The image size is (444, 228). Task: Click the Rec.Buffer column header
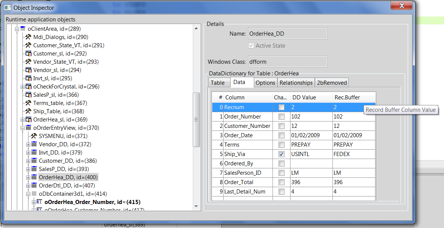347,97
